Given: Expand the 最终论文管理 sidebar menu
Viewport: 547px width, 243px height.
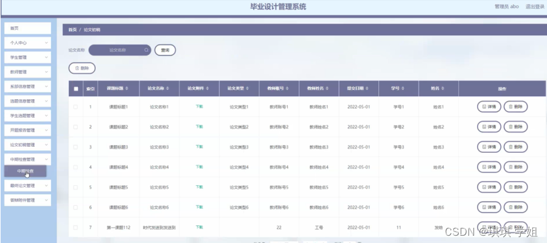Looking at the screenshot, I should pyautogui.click(x=27, y=186).
